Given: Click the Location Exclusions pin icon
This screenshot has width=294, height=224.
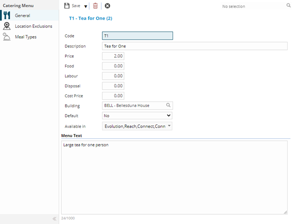Looking at the screenshot, I should tap(7, 26).
